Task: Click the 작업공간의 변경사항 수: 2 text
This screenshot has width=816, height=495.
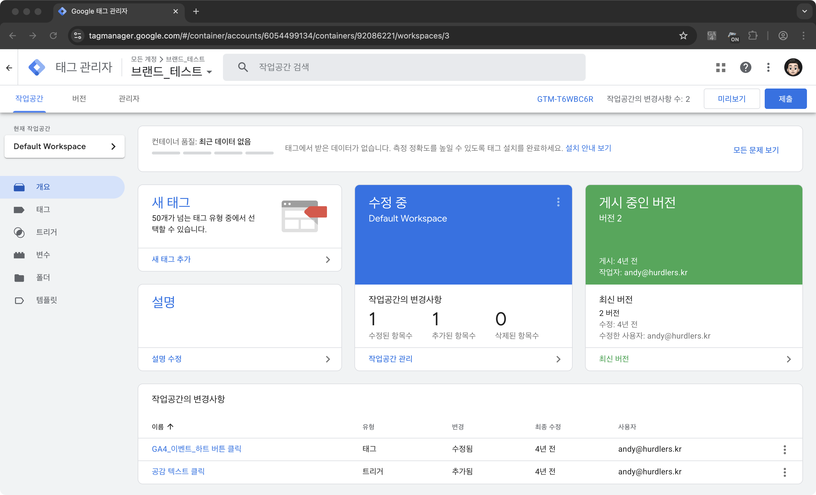Action: point(648,99)
